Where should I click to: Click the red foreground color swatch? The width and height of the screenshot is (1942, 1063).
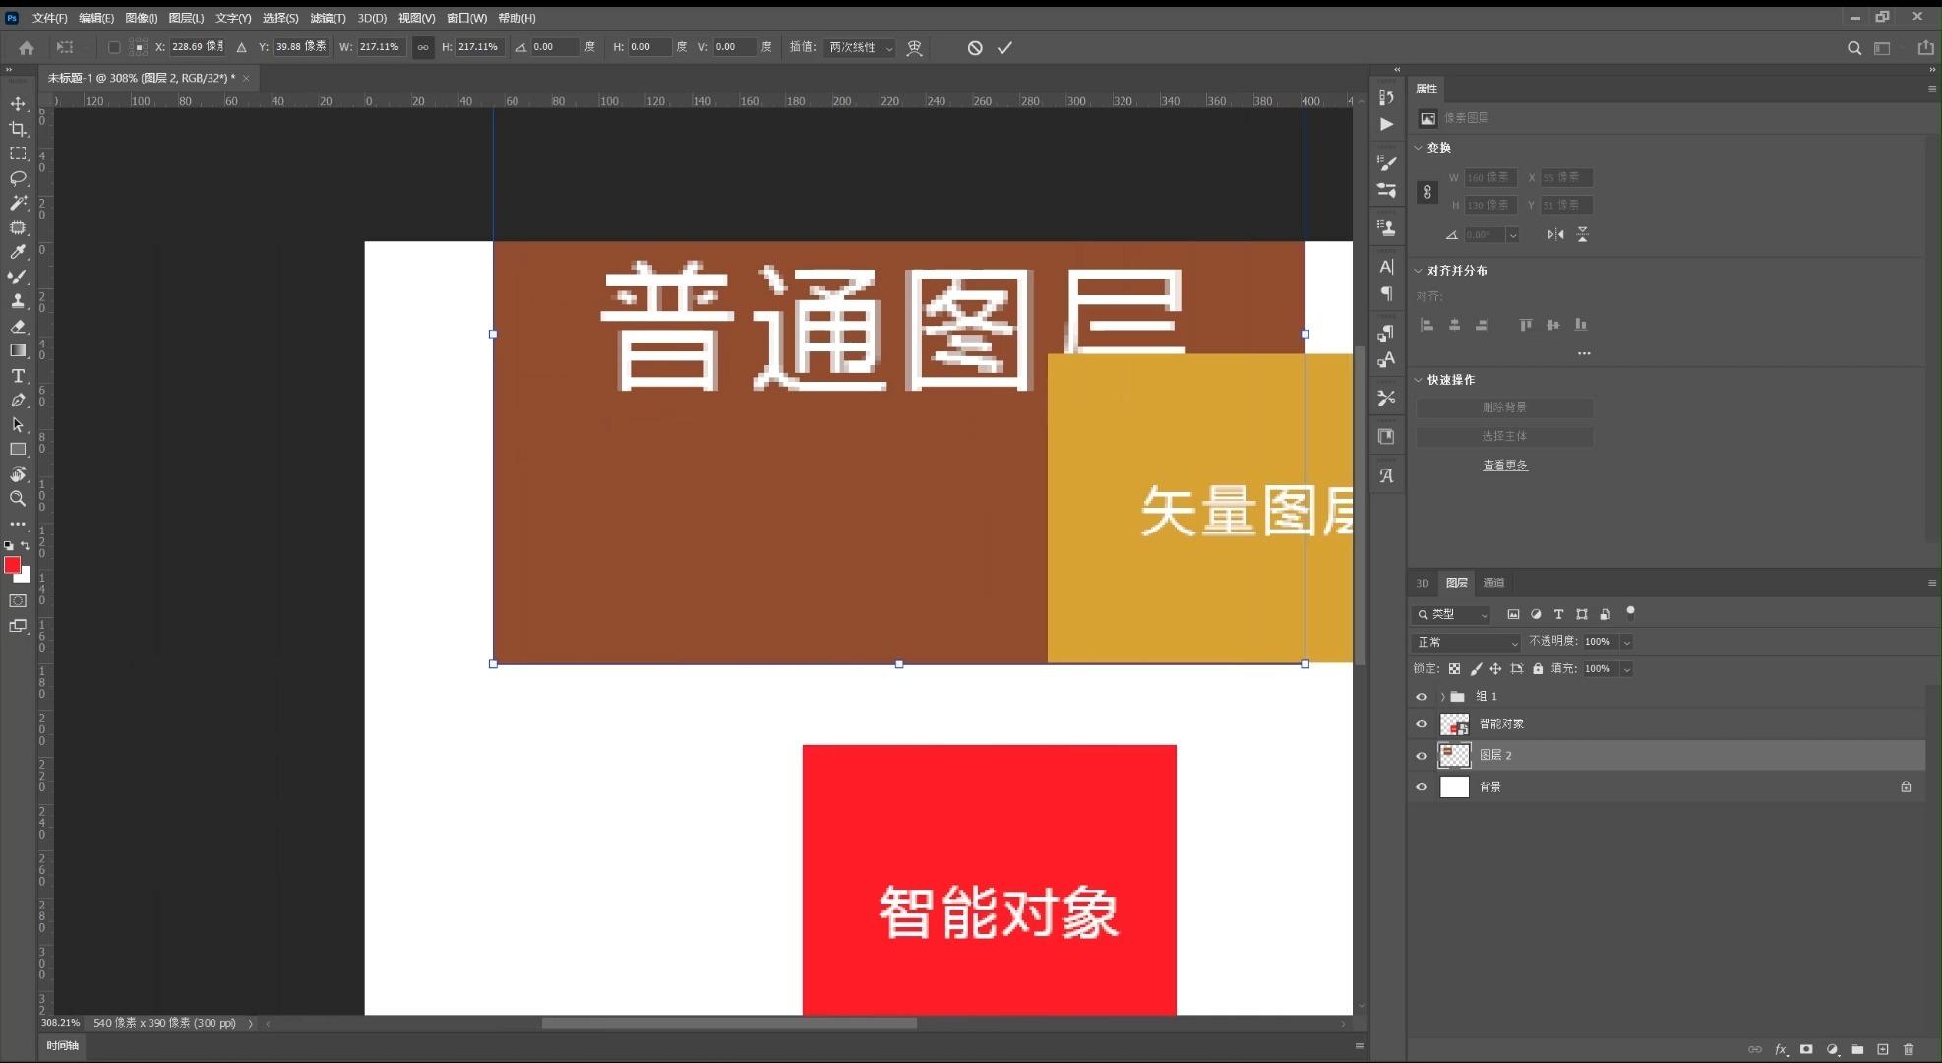[x=11, y=564]
